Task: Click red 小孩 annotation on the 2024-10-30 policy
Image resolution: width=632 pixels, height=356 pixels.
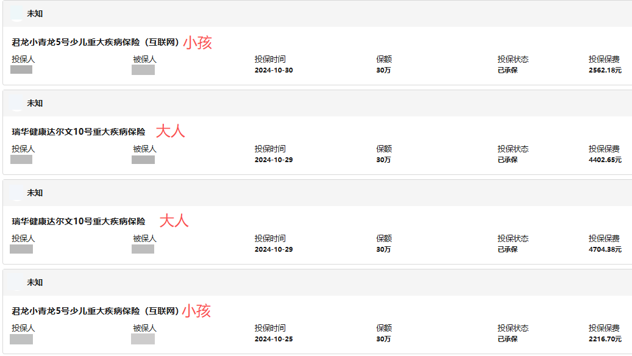Action: tap(197, 43)
